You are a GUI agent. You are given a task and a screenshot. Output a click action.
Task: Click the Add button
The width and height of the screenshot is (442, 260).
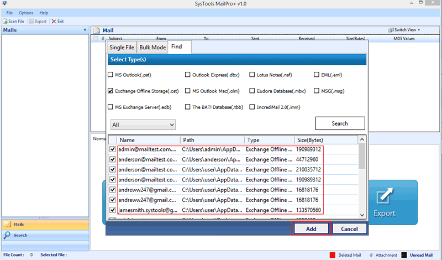pyautogui.click(x=311, y=228)
